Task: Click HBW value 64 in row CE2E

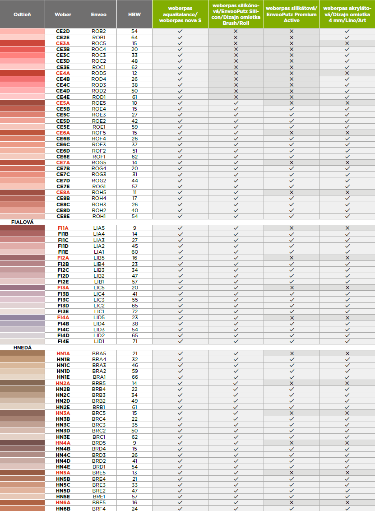Action: [x=134, y=37]
